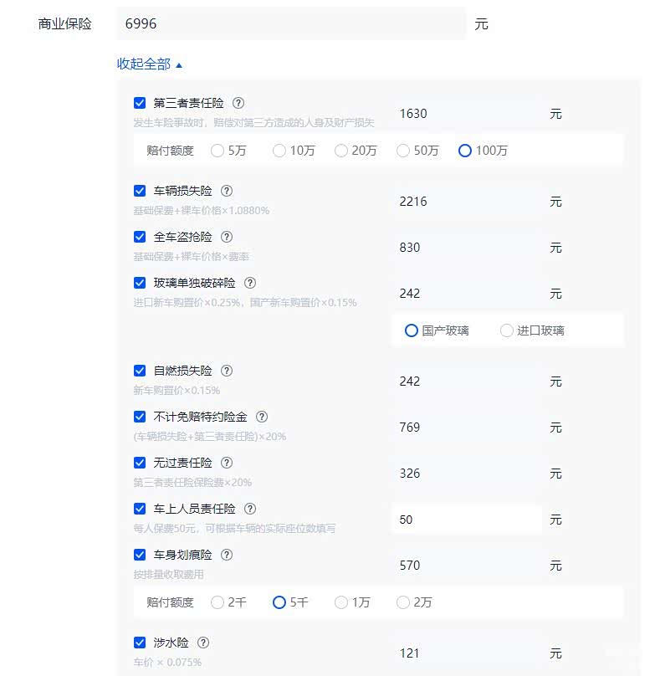Select 2万 scratch coverage amount
This screenshot has height=676, width=660.
(x=403, y=602)
